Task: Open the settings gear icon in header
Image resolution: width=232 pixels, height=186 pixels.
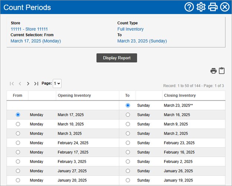Action: [201, 7]
